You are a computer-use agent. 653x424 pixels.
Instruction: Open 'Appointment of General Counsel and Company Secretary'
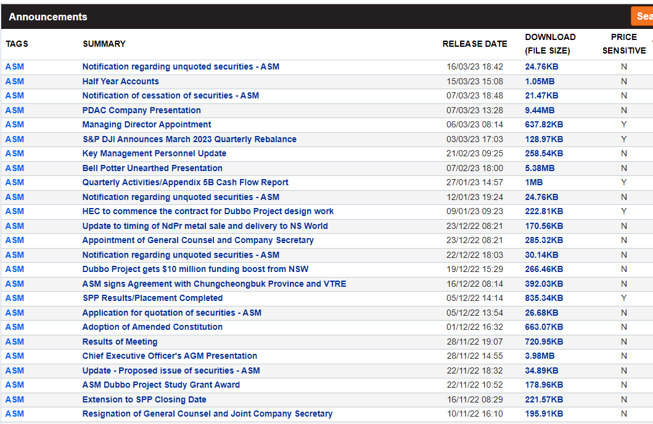click(x=198, y=240)
